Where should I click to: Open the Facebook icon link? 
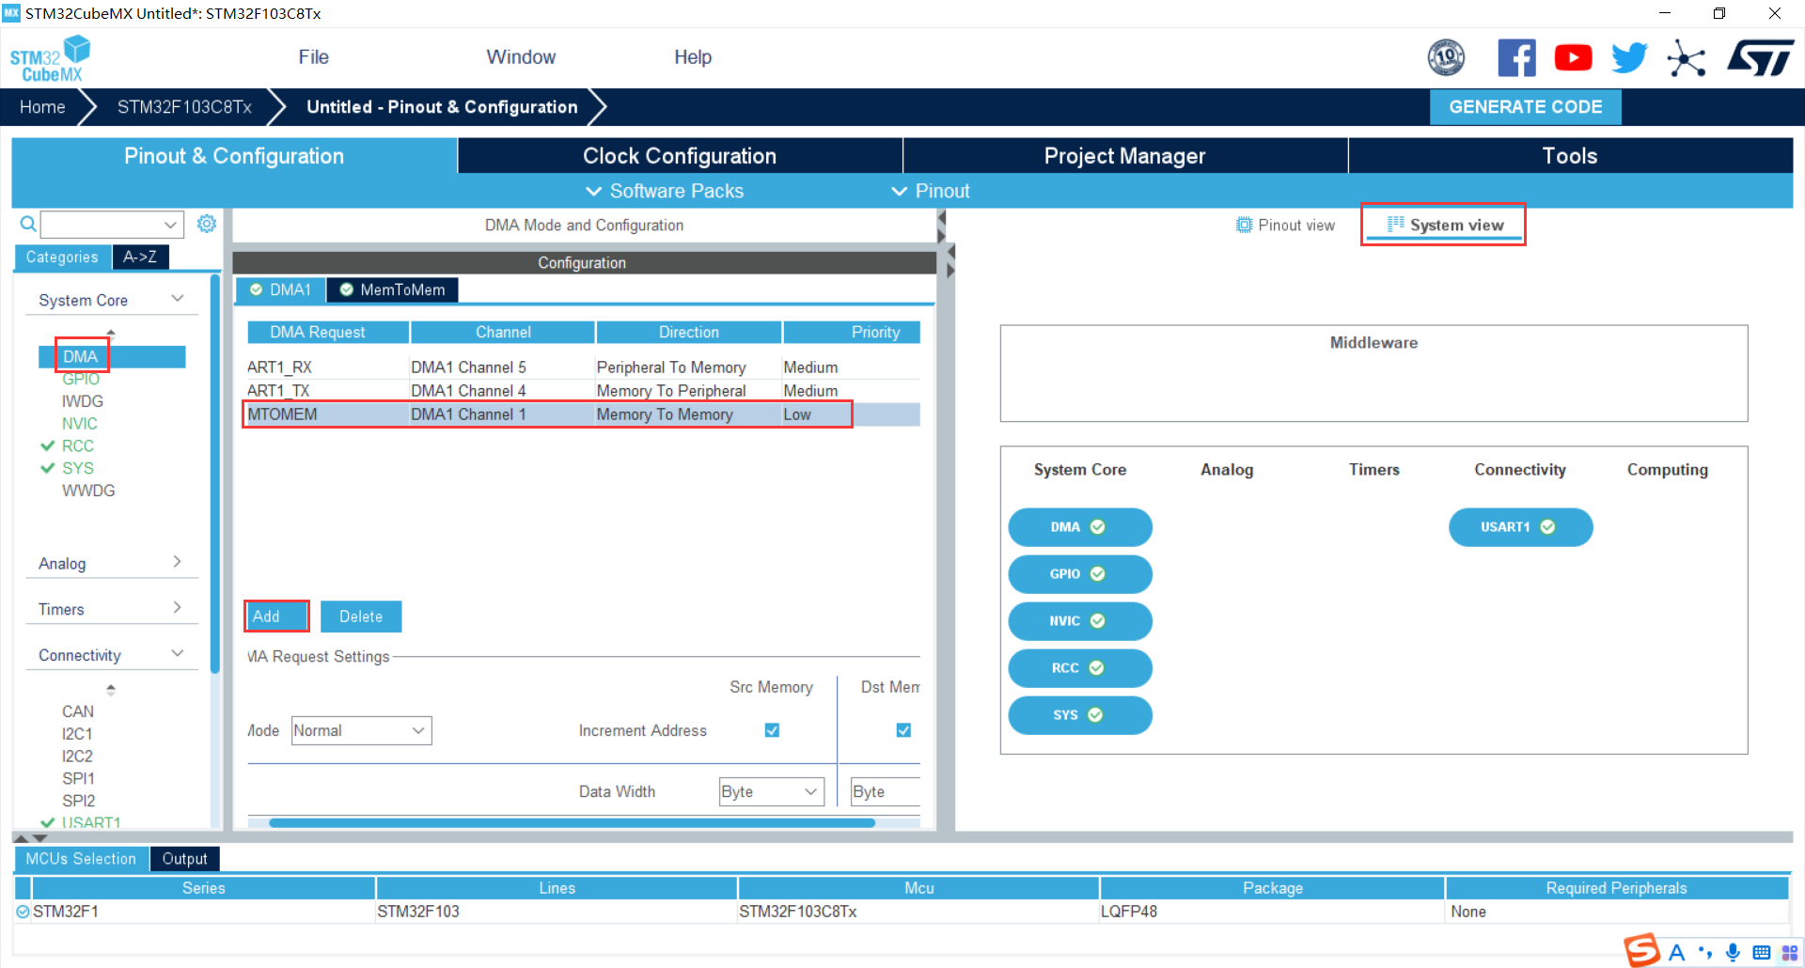[x=1516, y=58]
